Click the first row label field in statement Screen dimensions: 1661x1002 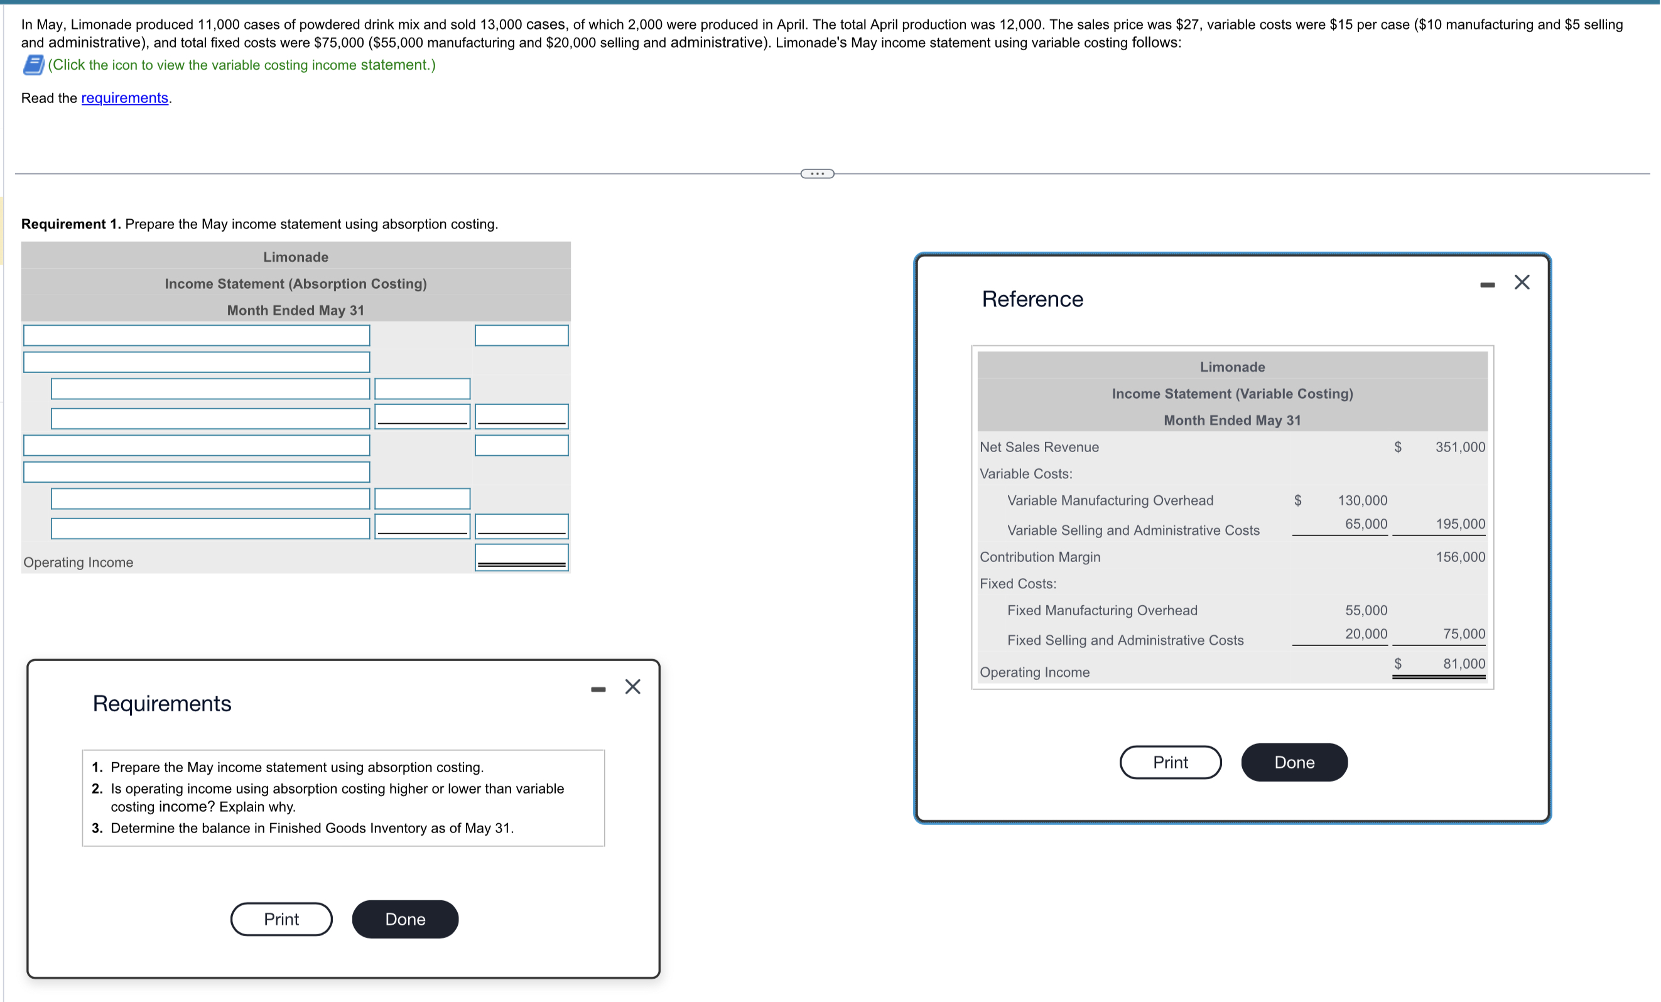196,336
